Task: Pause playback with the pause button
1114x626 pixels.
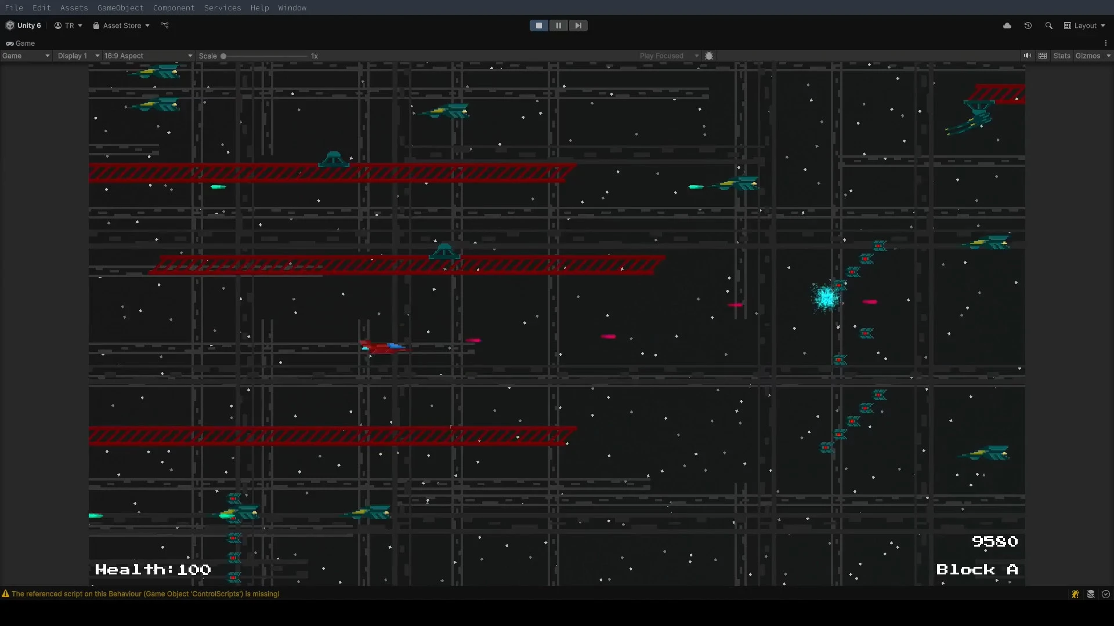Action: (558, 26)
